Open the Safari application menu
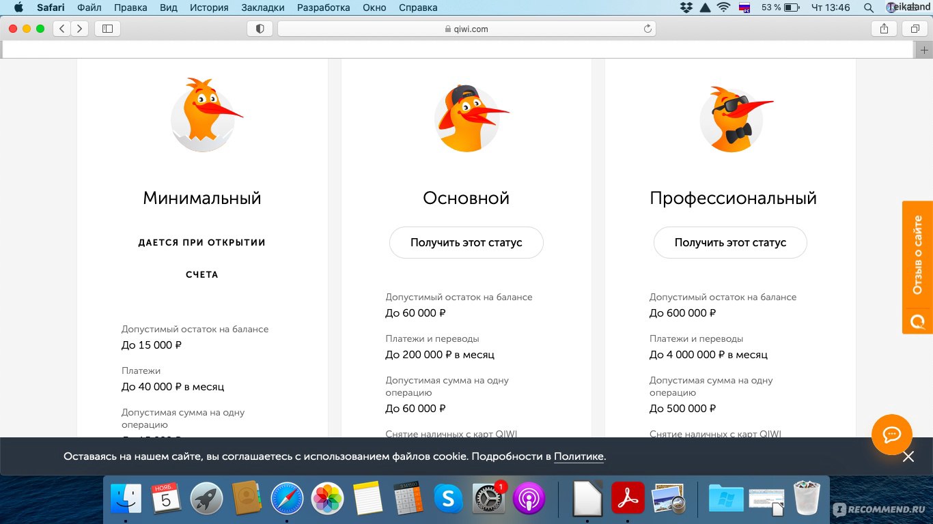 click(x=51, y=8)
